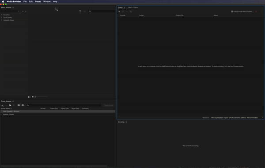Click the Preset Settings icon
Viewport: 265px width, 168px height.
(14, 105)
